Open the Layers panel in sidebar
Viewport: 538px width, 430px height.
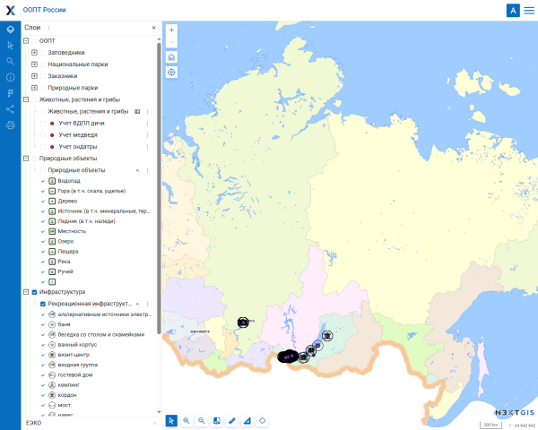(x=10, y=29)
